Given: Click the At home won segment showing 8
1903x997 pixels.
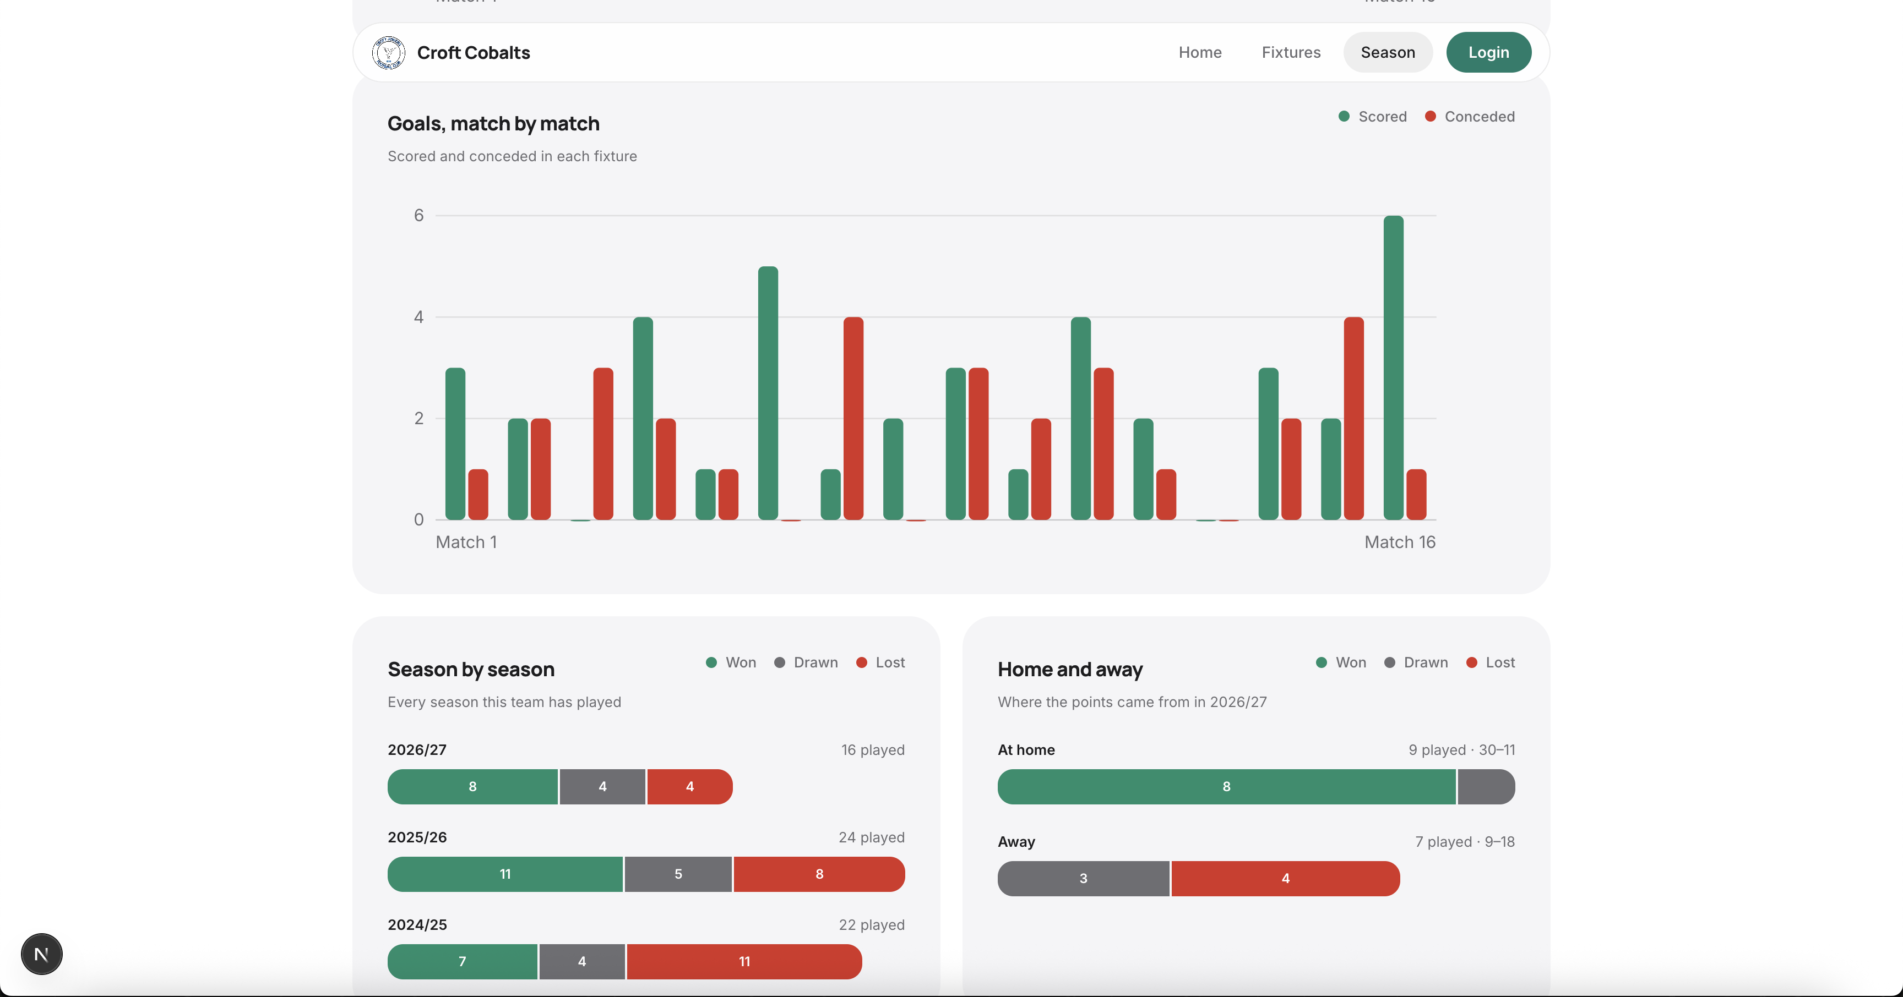Looking at the screenshot, I should coord(1226,787).
